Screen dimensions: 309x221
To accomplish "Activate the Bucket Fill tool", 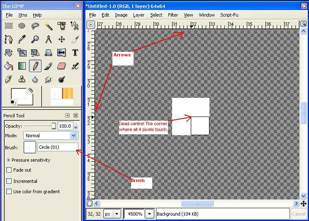I will click(9, 66).
